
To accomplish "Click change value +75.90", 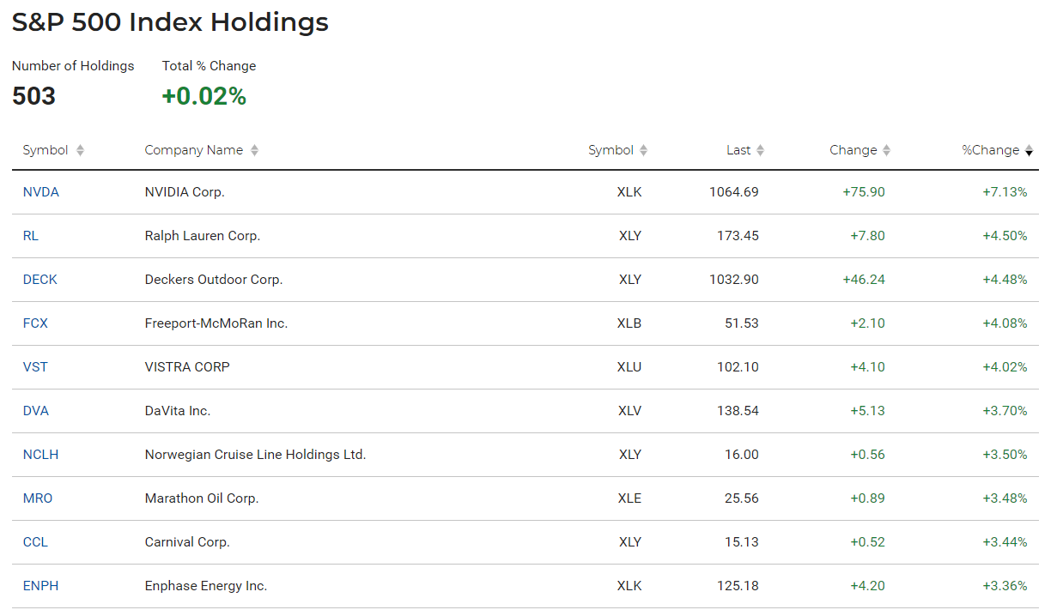I will tap(864, 192).
